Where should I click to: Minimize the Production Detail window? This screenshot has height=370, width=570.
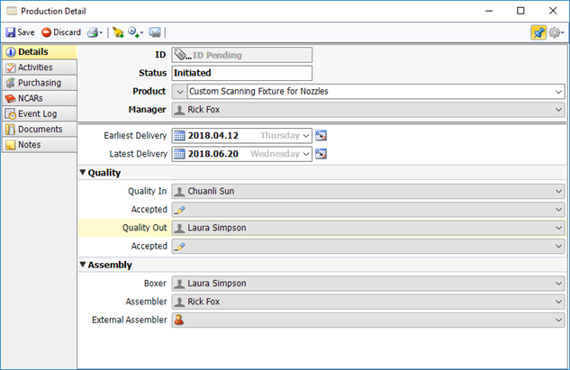pos(489,11)
